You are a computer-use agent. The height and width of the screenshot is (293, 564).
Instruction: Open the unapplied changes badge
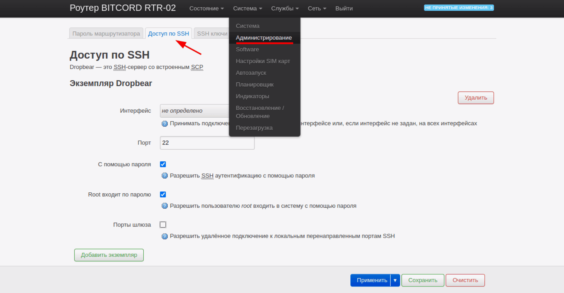[459, 8]
